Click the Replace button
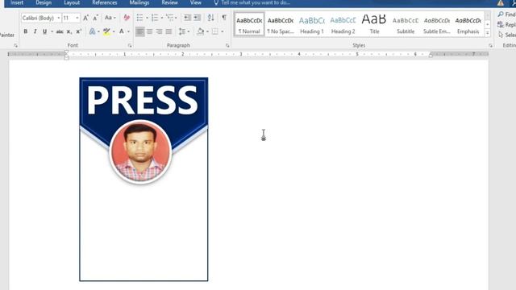Image resolution: width=516 pixels, height=290 pixels. 506,25
